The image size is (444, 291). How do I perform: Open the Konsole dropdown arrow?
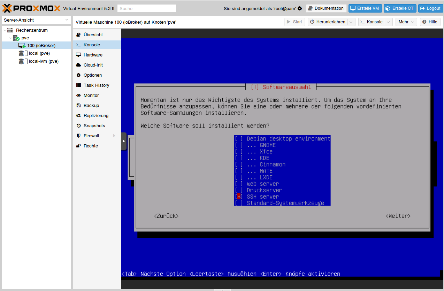(x=389, y=22)
